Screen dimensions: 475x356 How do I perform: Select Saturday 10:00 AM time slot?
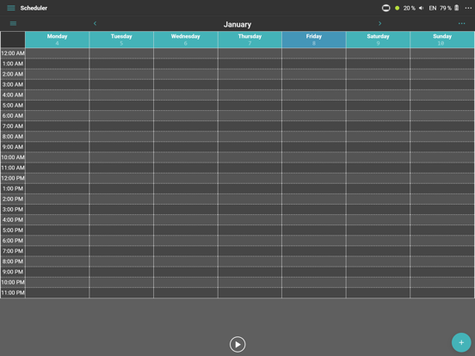[378, 157]
